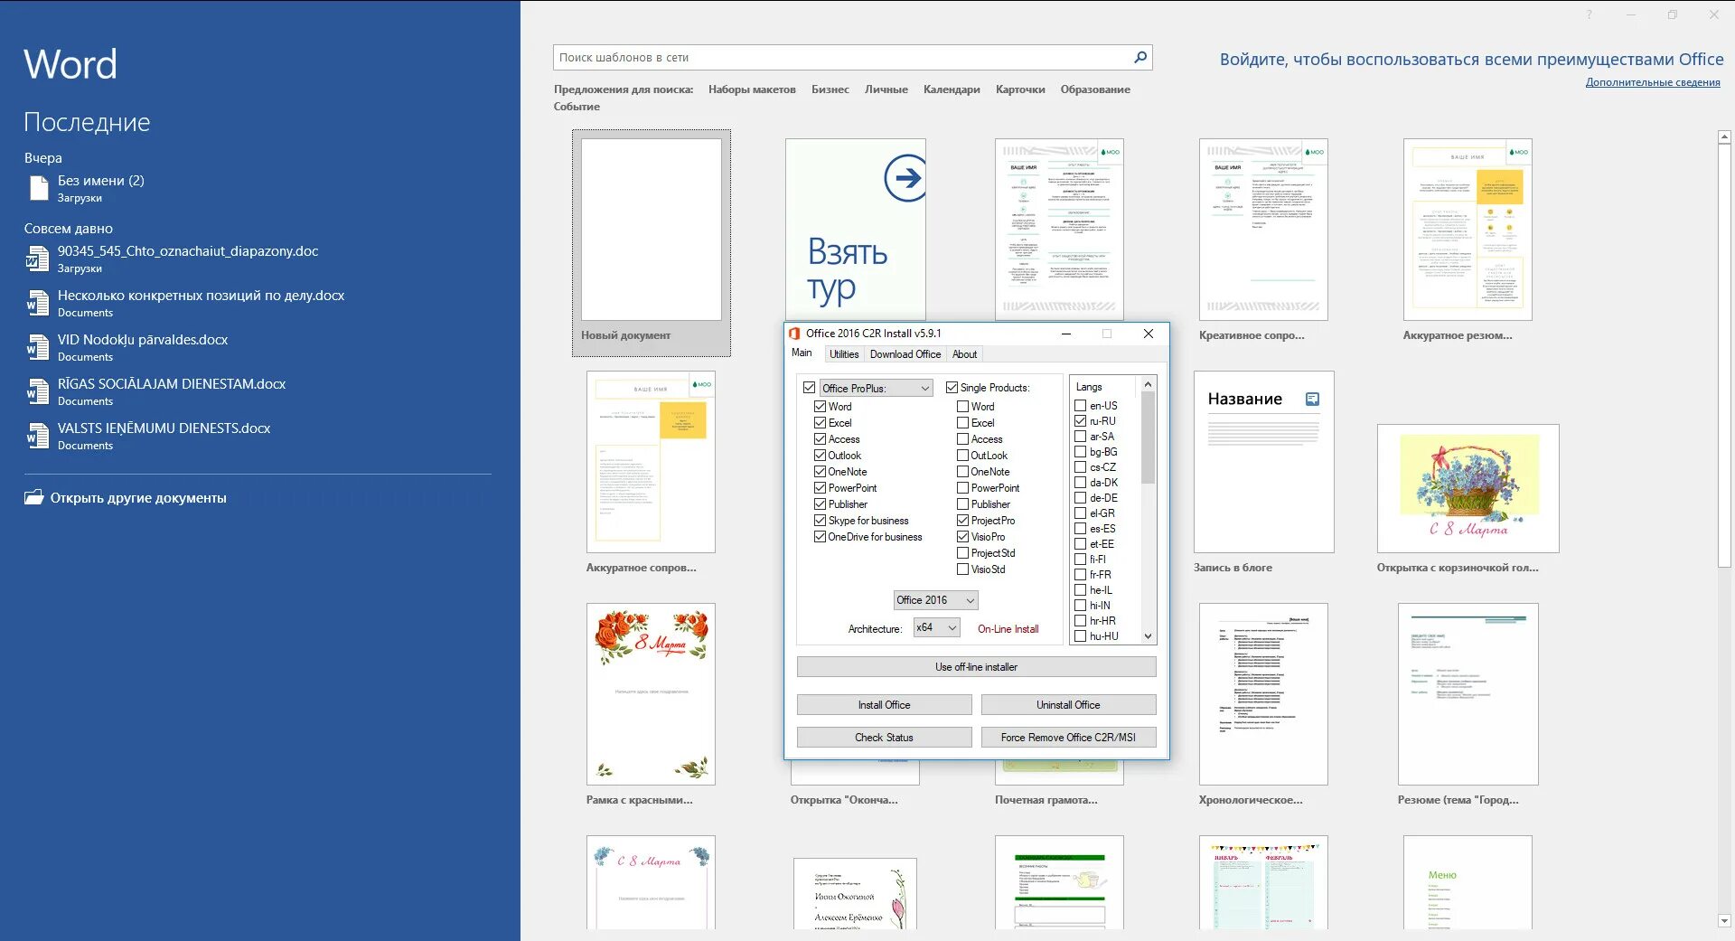Click the 'Карточки' search suggestion
This screenshot has width=1735, height=941.
(x=1020, y=89)
